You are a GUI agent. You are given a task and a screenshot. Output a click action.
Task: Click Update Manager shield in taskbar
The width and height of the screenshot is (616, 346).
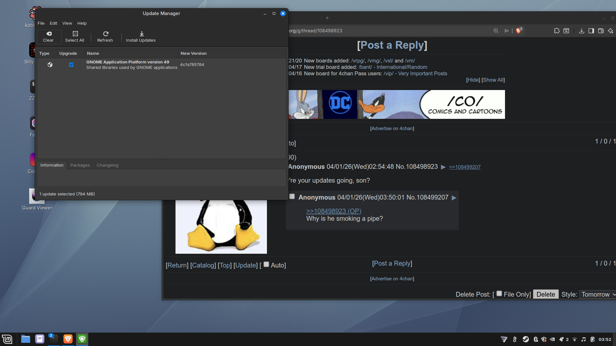(82, 339)
